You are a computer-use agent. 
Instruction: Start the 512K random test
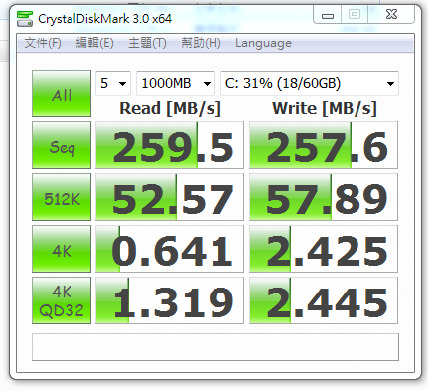coord(62,197)
